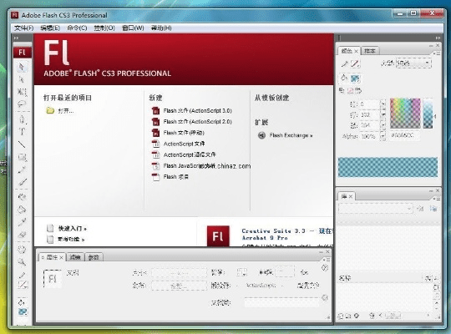Select the Eyedropper tool in toolbar
The height and width of the screenshot is (334, 451).
[x=22, y=222]
